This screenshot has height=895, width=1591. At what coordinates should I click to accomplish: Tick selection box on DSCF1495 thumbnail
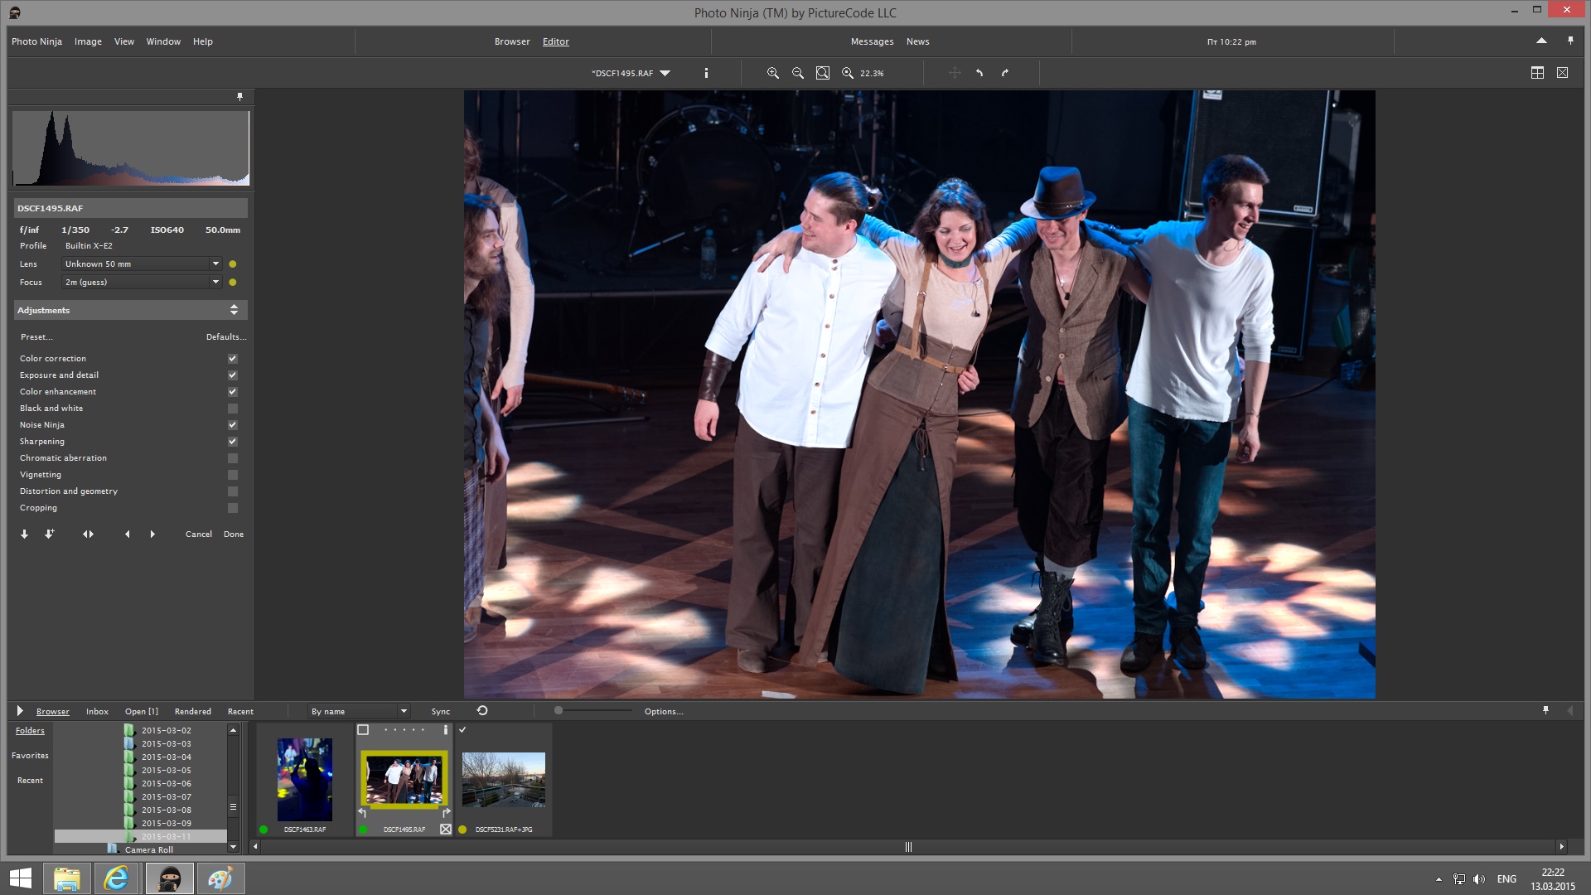click(363, 730)
